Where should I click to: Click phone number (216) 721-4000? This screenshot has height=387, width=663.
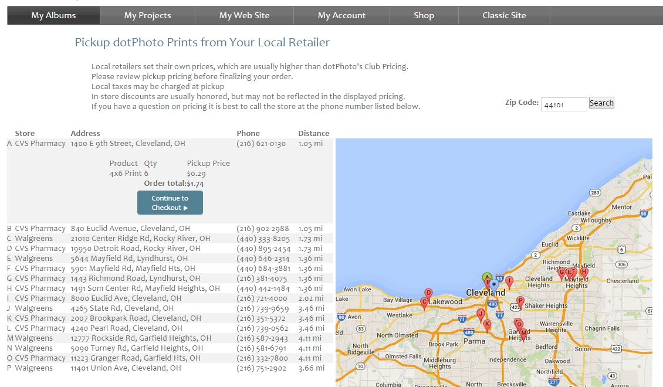point(262,298)
